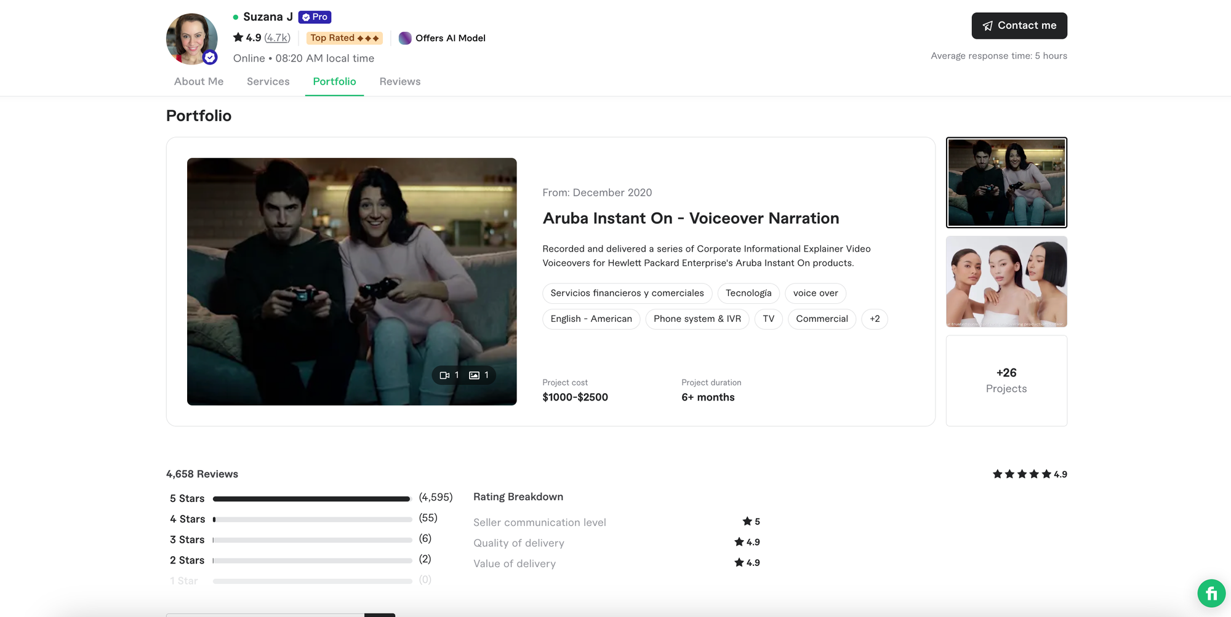Click the video count icon on project image
The image size is (1231, 617).
pyautogui.click(x=444, y=375)
